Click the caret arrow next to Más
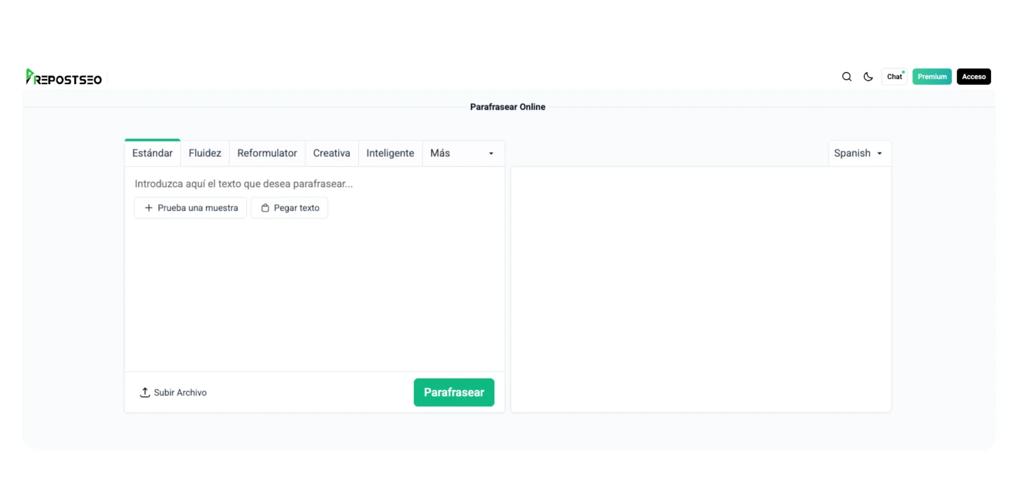 491,154
